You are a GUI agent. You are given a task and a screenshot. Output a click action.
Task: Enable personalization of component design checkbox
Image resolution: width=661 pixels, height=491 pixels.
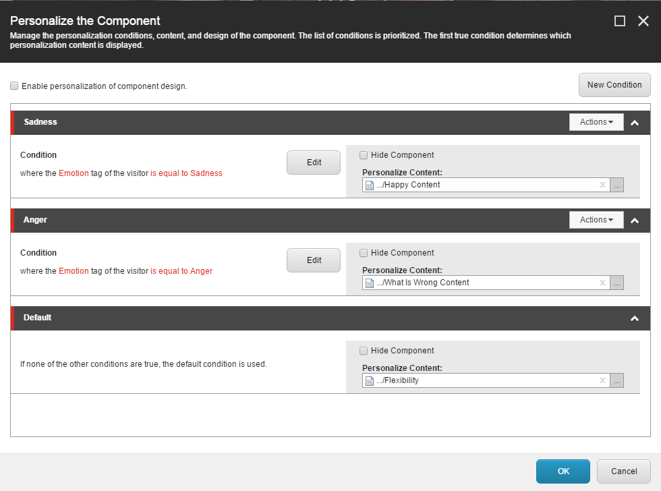(x=15, y=86)
